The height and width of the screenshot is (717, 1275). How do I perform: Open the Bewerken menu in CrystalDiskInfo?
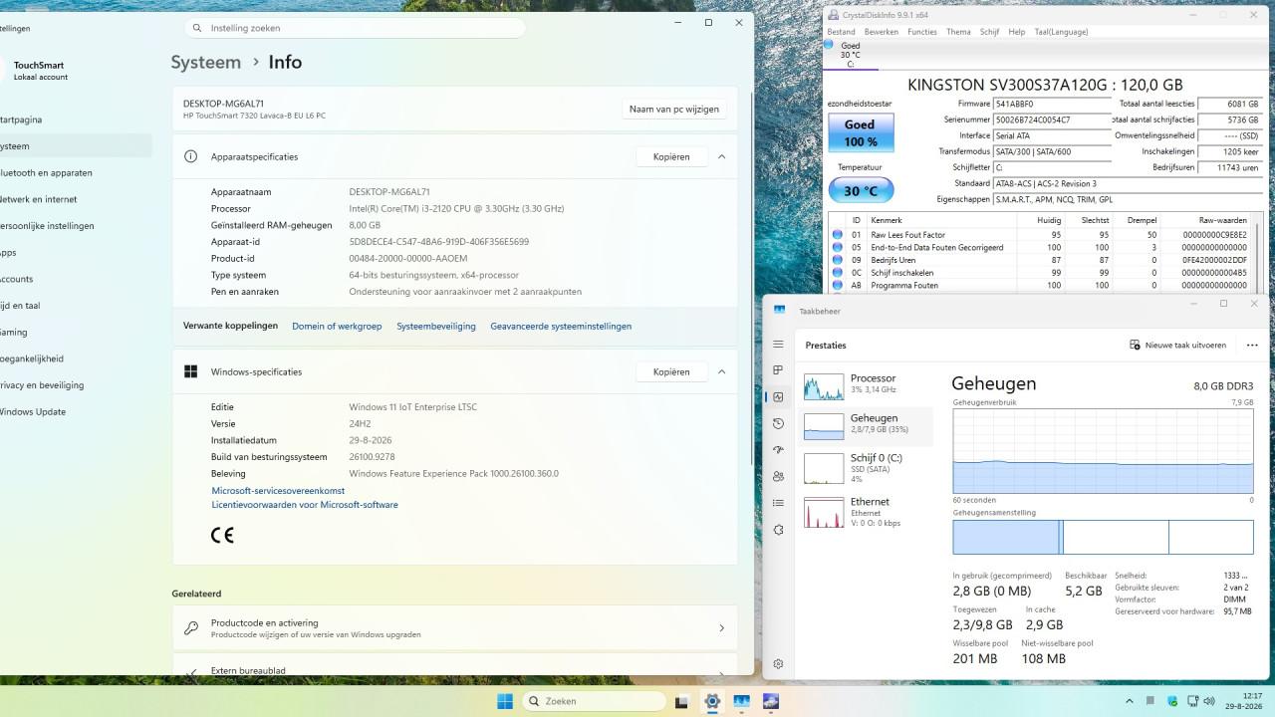[x=882, y=32]
